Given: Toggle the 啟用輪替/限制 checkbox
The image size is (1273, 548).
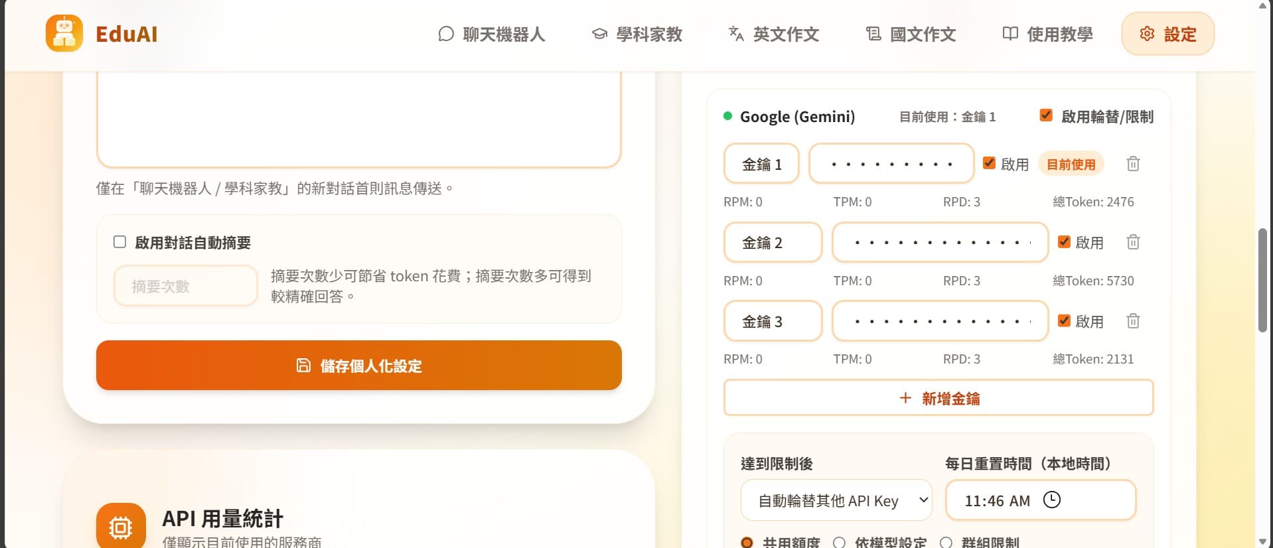Looking at the screenshot, I should [1045, 115].
